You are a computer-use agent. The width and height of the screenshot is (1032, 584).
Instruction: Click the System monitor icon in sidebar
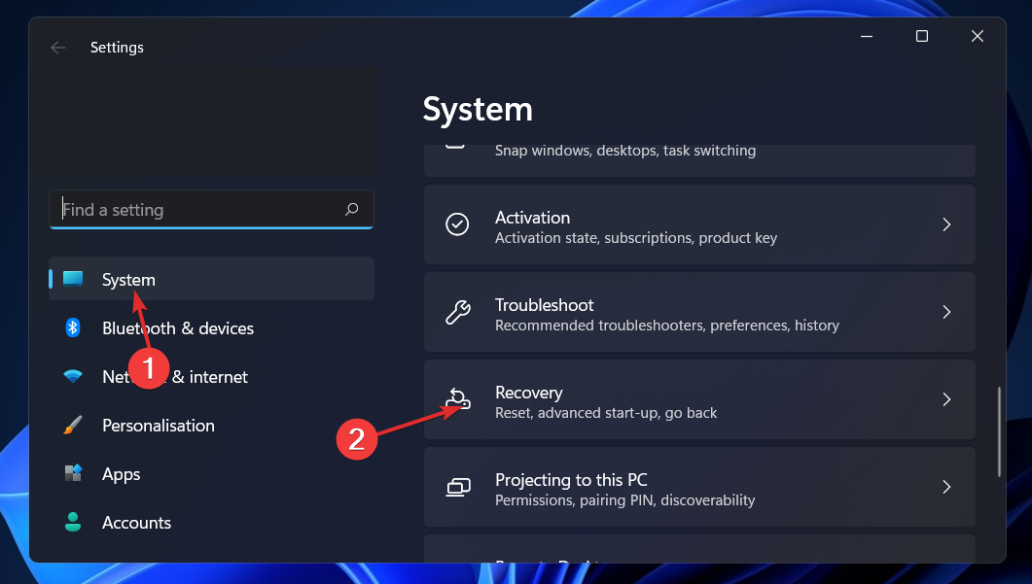[73, 279]
